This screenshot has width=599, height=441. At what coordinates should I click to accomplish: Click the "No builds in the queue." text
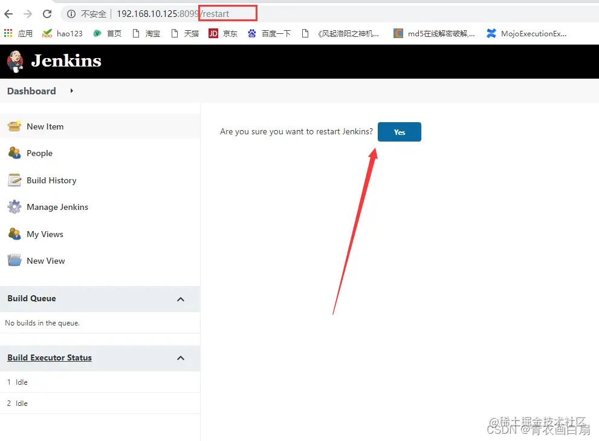pyautogui.click(x=42, y=323)
